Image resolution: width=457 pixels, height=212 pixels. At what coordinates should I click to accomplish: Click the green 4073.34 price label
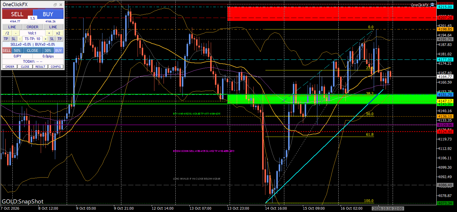(445, 203)
